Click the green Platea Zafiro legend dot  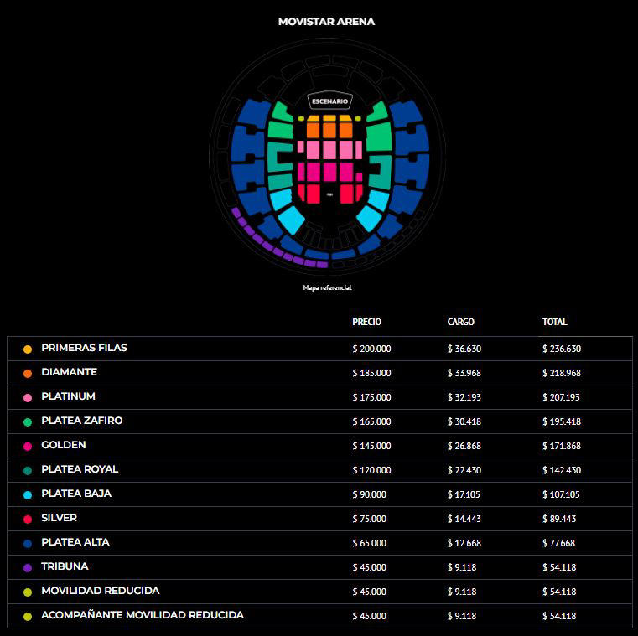28,422
